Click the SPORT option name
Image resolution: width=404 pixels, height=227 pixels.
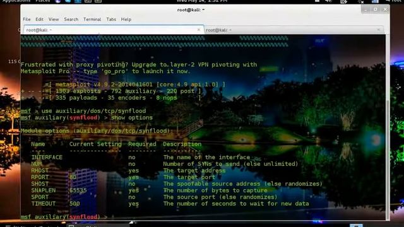coord(40,197)
